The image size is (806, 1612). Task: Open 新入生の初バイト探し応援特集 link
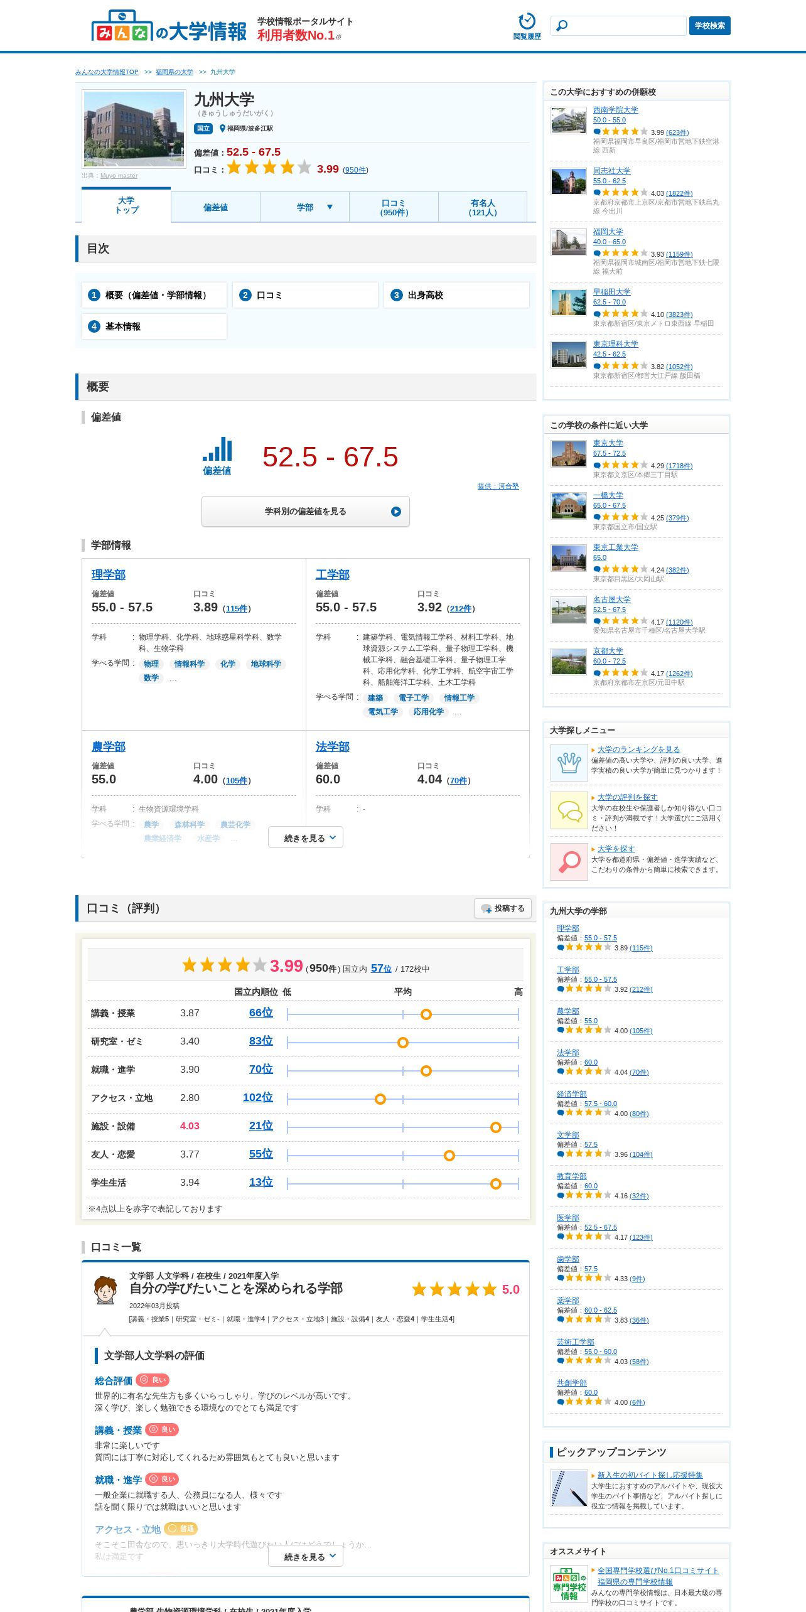650,1475
